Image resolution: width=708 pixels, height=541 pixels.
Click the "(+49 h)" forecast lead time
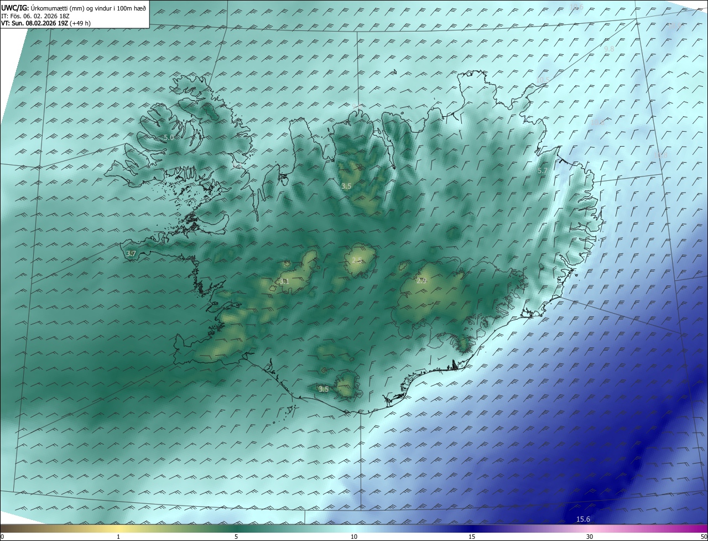click(81, 23)
